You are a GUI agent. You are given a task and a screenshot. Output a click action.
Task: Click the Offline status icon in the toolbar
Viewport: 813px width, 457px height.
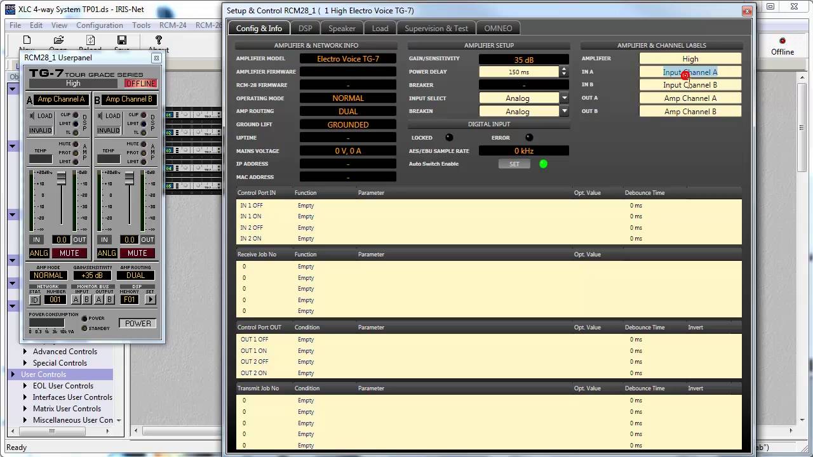pyautogui.click(x=783, y=41)
